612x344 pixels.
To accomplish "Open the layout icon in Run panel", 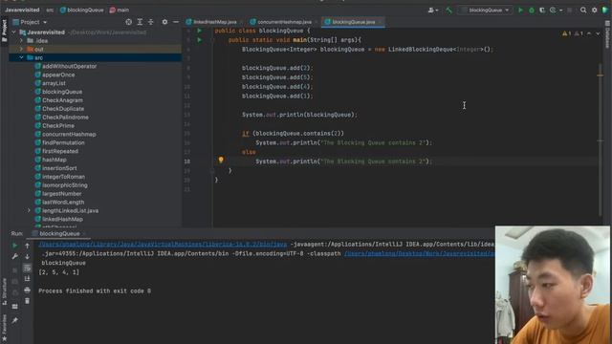I will coord(15,307).
